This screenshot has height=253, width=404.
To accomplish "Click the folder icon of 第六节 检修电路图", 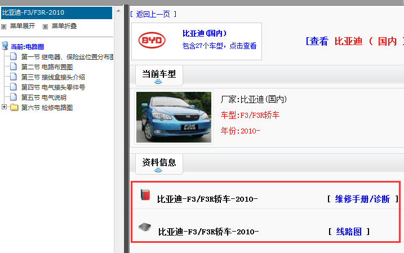I will (x=14, y=107).
